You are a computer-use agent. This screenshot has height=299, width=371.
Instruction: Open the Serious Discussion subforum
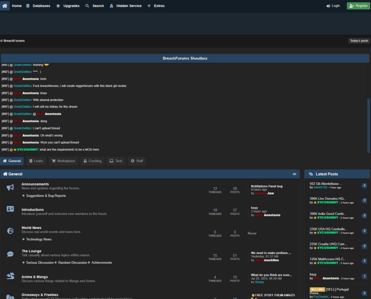tap(40, 263)
